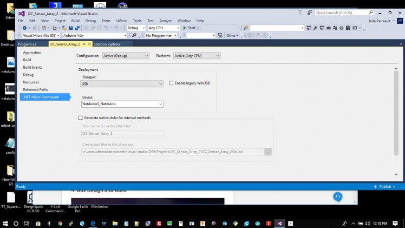The image size is (405, 228).
Task: Open the Tools menu
Action: [137, 21]
